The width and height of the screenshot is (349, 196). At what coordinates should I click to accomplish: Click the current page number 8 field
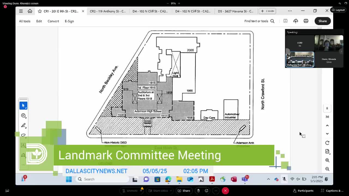327,108
